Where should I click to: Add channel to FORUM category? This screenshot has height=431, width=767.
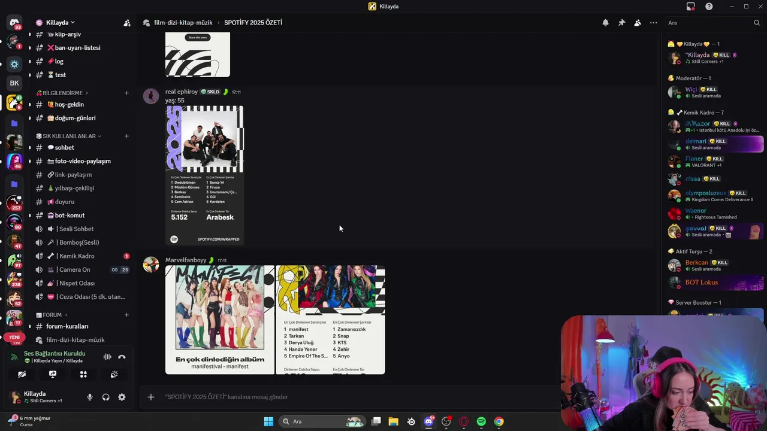point(126,315)
